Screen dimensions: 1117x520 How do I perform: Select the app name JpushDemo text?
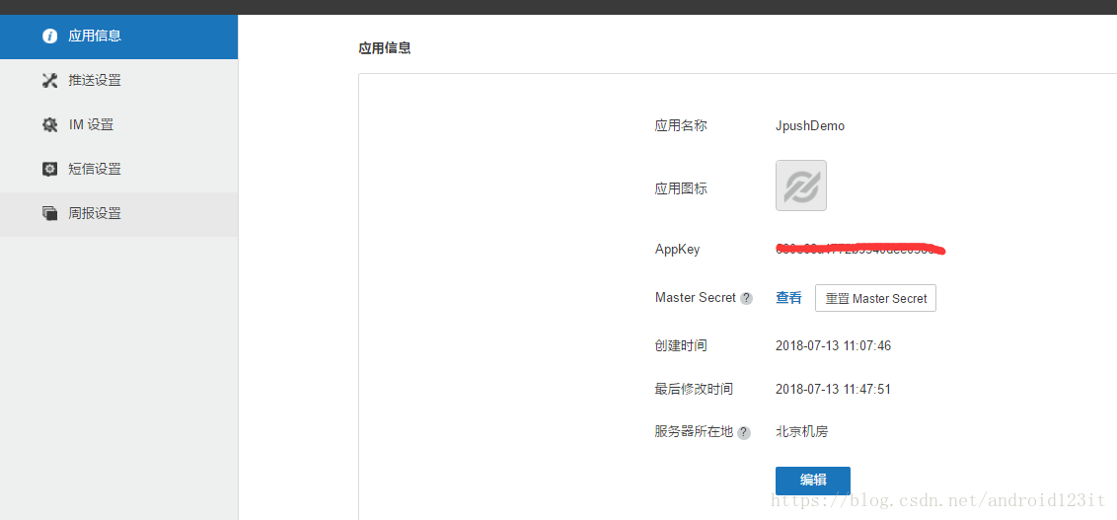coord(810,126)
